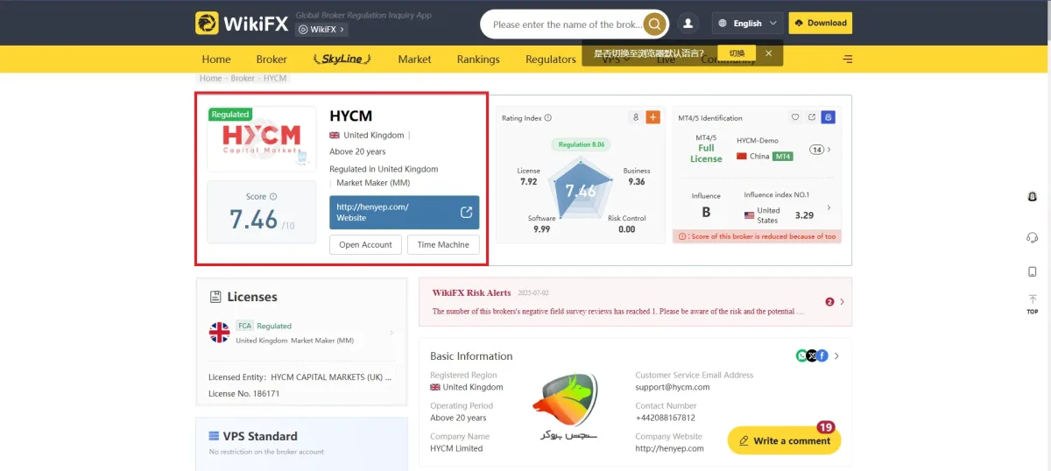Viewport: 1051px width, 471px height.
Task: Open the Rankings menu item
Action: coord(478,60)
